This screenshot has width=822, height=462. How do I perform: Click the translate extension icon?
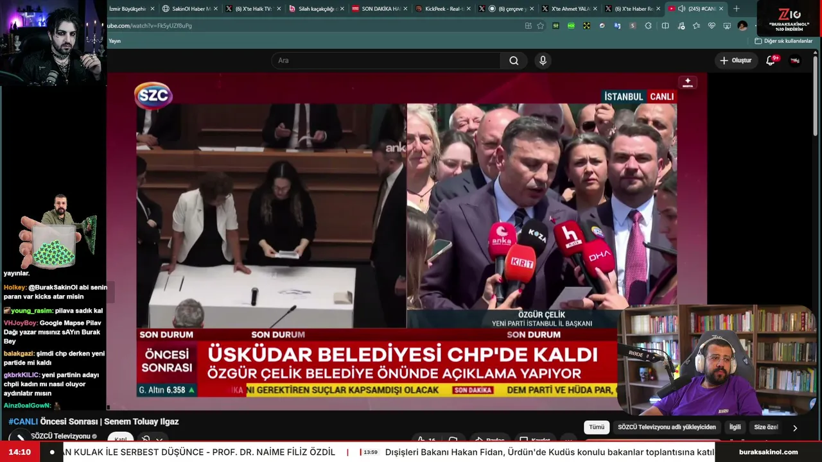pyautogui.click(x=617, y=26)
